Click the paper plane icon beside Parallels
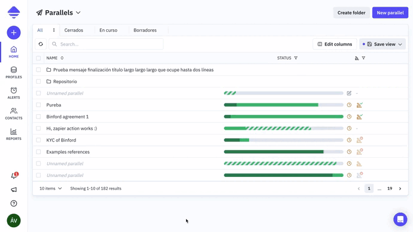 point(40,13)
